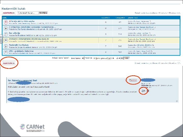Click status icon of 'Nacionalni kurikulum' topic

pos(6,46)
